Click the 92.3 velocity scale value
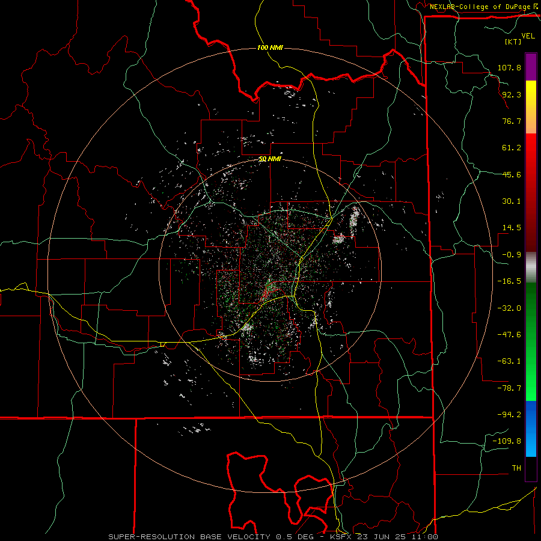This screenshot has height=541, width=541. 512,94
